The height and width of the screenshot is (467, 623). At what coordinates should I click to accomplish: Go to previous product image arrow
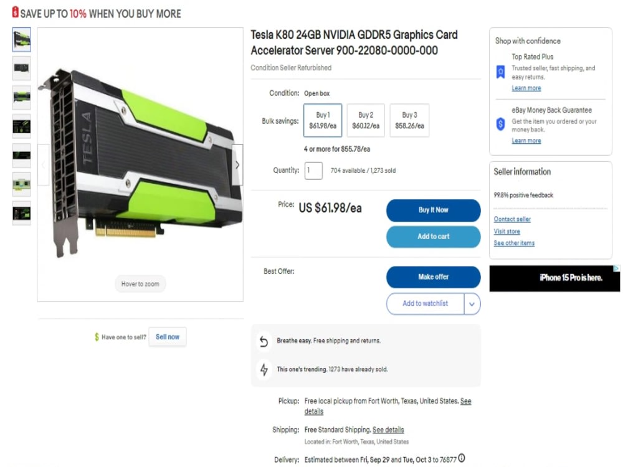click(x=44, y=165)
